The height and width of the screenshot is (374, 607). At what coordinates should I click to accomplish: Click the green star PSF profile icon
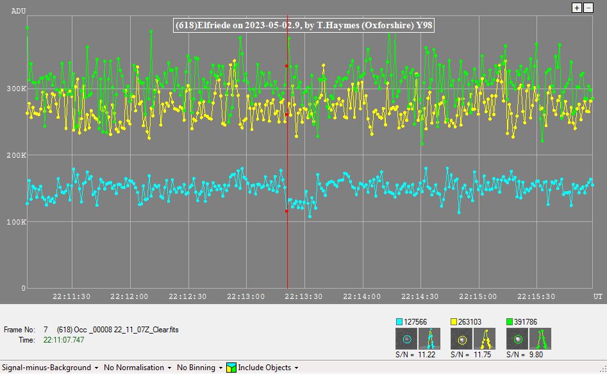coord(540,339)
